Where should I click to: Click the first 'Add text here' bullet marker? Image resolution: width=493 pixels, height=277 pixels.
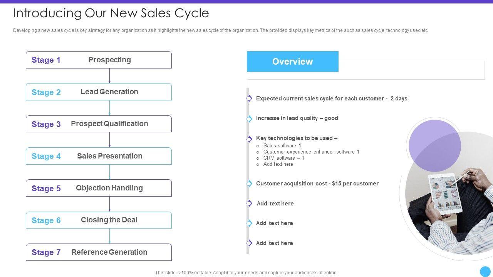pyautogui.click(x=249, y=204)
